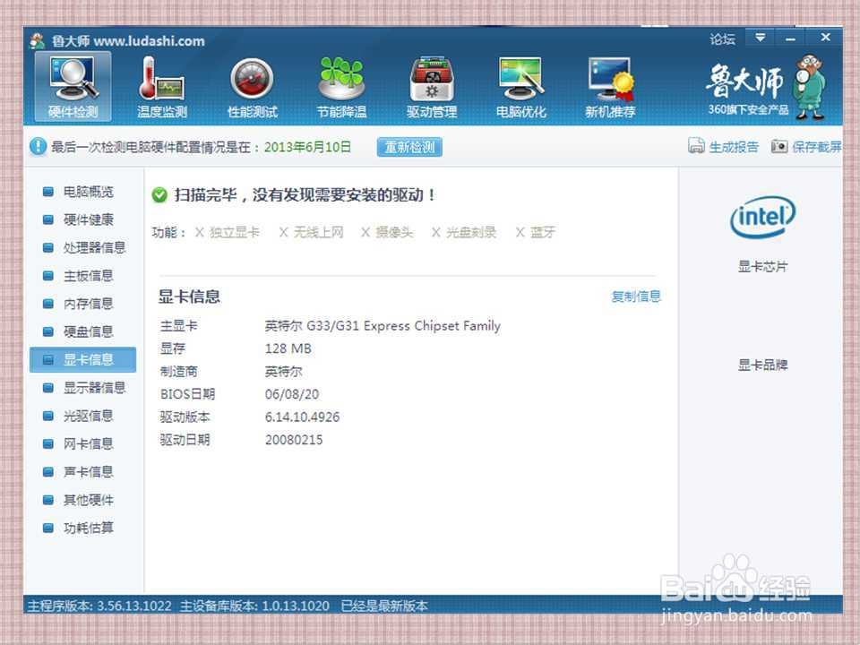Click the 生成报告 printer icon
This screenshot has width=860, height=645.
[696, 146]
